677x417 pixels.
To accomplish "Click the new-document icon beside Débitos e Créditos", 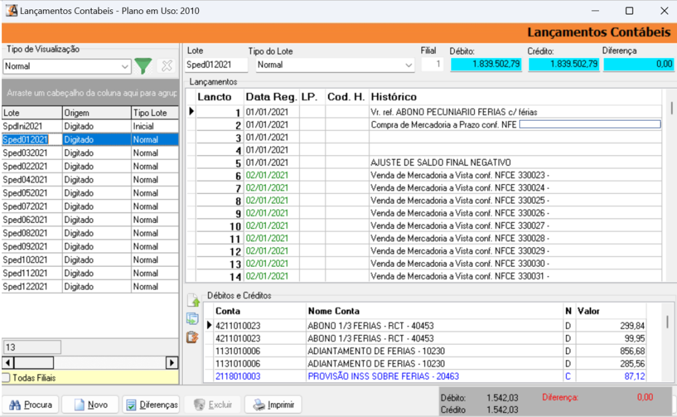I will pos(193,300).
